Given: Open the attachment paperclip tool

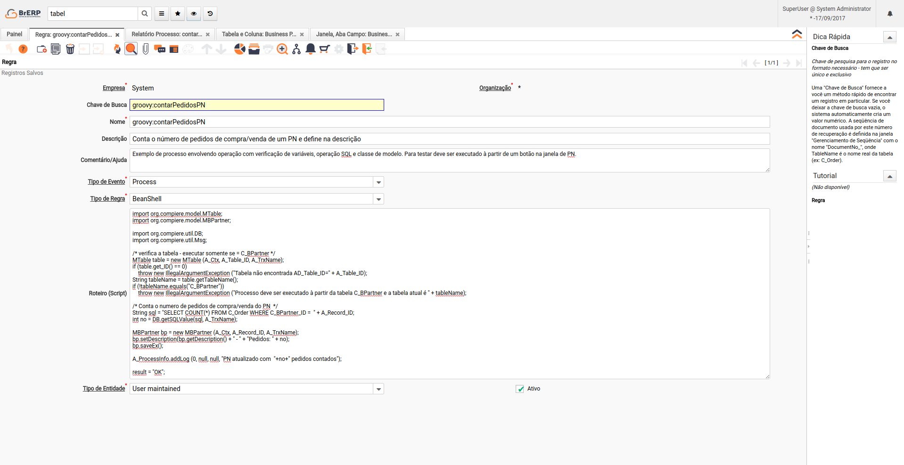Looking at the screenshot, I should pyautogui.click(x=146, y=49).
